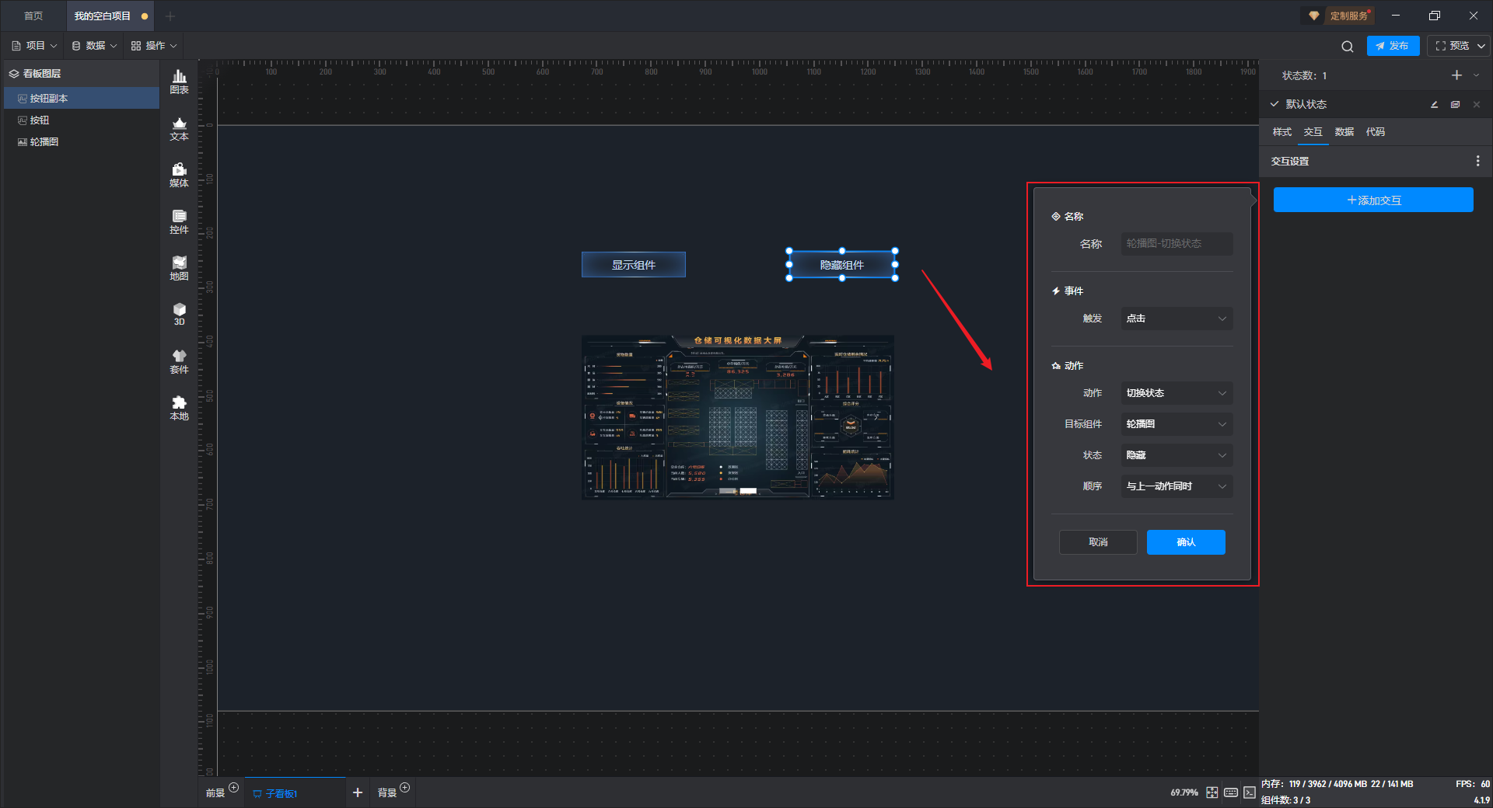Click the rename pencil icon for 默认状态
The image size is (1493, 808).
[1434, 104]
